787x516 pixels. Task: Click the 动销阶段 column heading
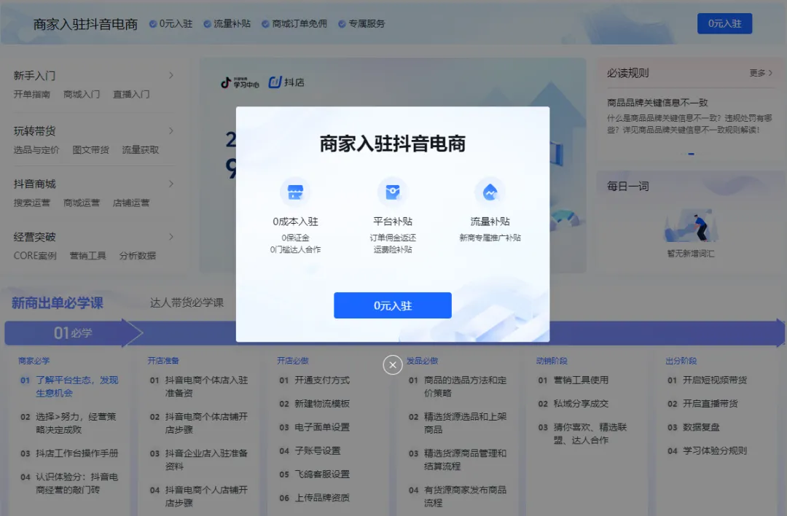click(552, 361)
